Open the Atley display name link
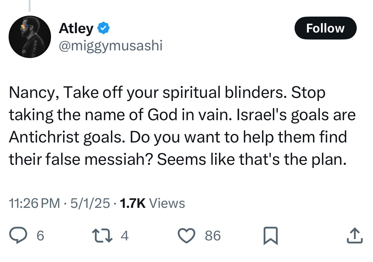This screenshot has height=262, width=373. [x=76, y=29]
